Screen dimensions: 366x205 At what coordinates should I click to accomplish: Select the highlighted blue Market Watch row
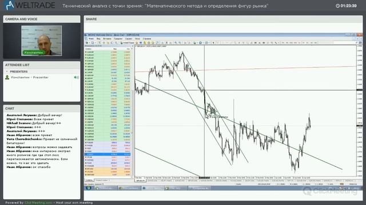coord(108,154)
